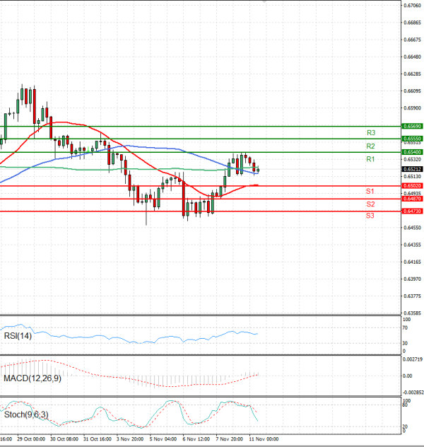Select the S3 support label

[370, 215]
